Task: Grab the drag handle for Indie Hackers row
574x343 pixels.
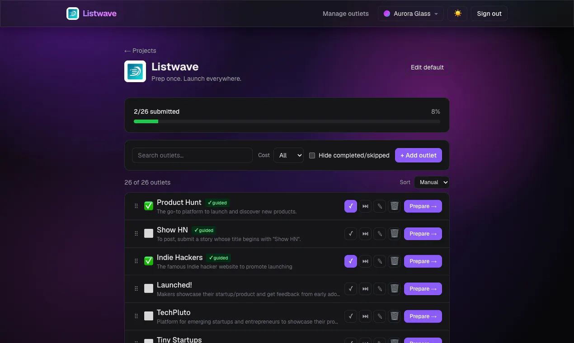Action: click(x=136, y=261)
